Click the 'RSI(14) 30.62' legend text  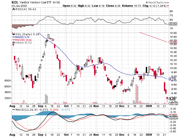click(26, 9)
